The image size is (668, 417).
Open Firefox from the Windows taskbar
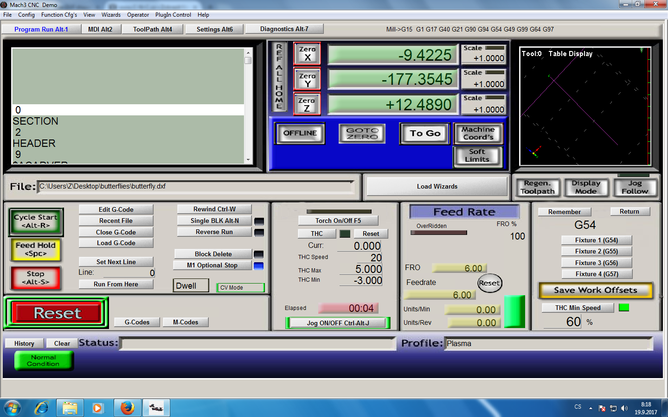pos(127,408)
